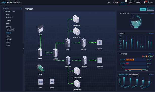Open the second top nav item 机房监测
155x92 pixels.
click(116, 2)
